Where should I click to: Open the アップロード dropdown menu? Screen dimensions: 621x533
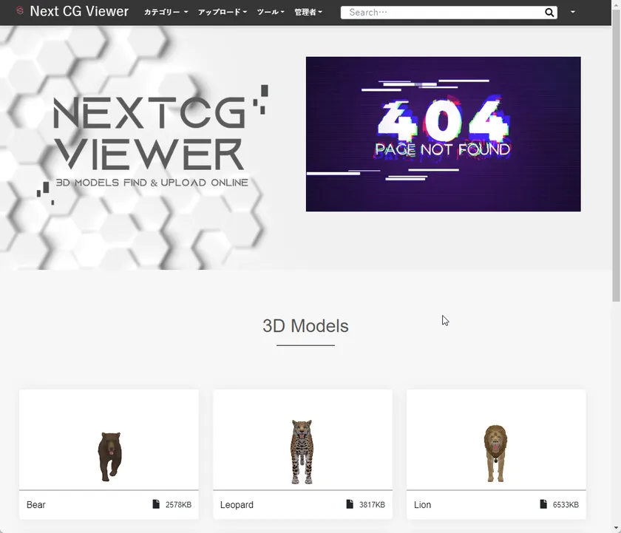coord(223,13)
